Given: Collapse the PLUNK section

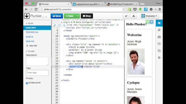Looking at the screenshot, I should pos(30,51).
